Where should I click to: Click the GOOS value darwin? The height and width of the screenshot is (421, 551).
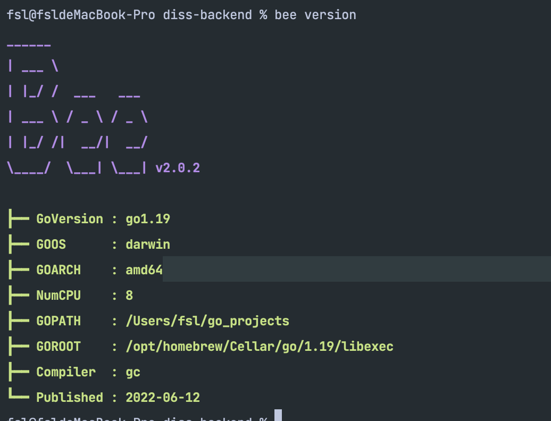pos(148,244)
